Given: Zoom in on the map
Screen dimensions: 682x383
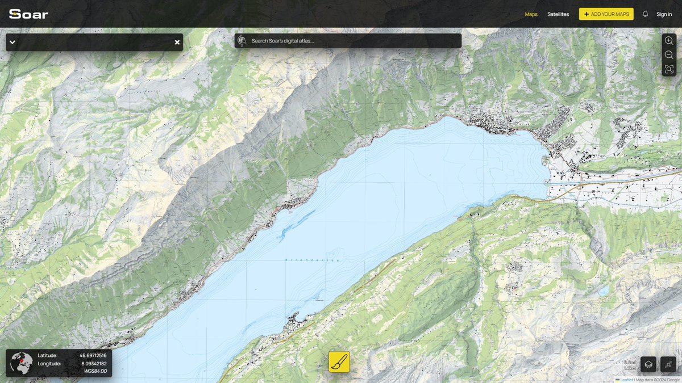Looking at the screenshot, I should [x=669, y=41].
